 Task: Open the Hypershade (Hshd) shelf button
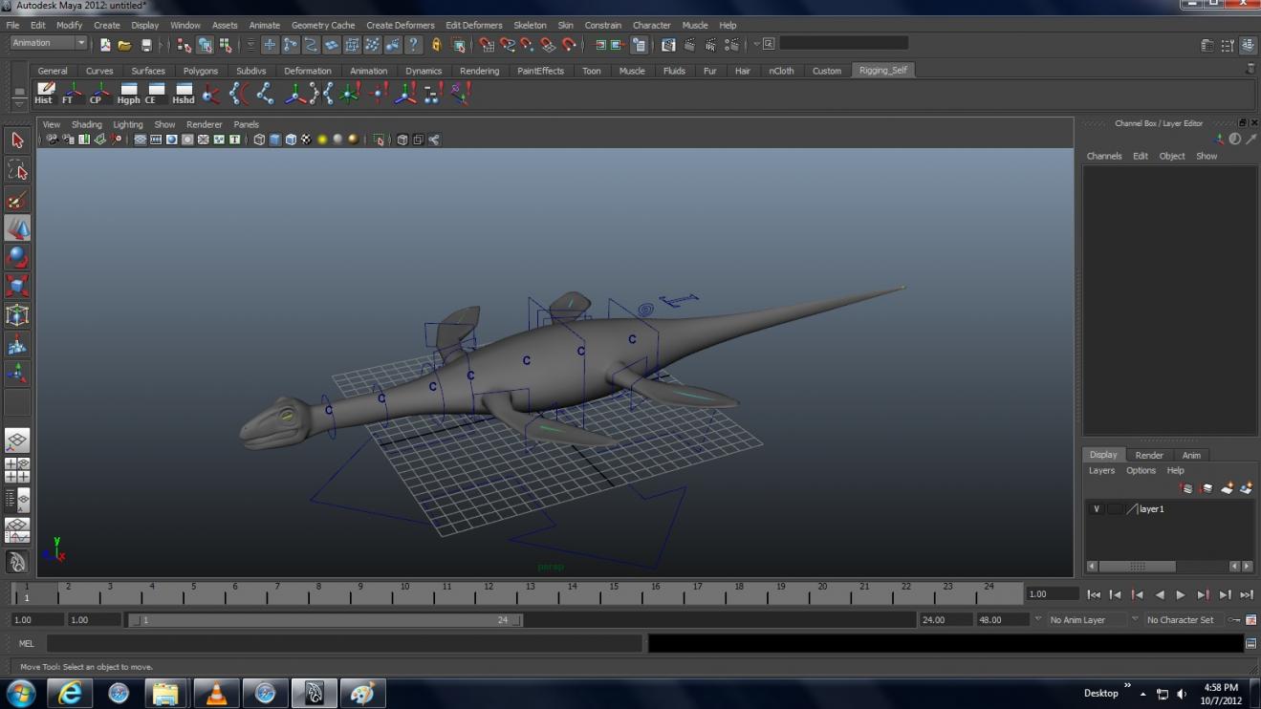pos(183,93)
